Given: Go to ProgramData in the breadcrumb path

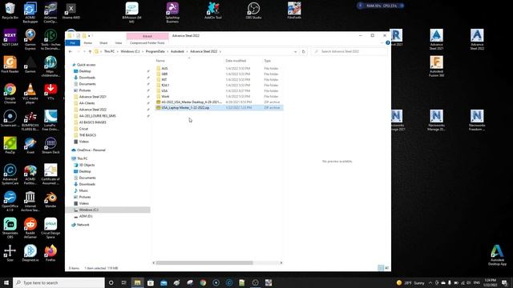Looking at the screenshot, I should (x=155, y=51).
